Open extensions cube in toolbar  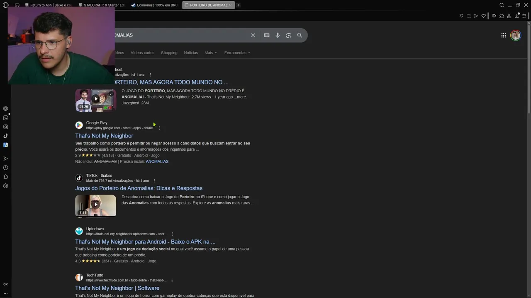(502, 16)
